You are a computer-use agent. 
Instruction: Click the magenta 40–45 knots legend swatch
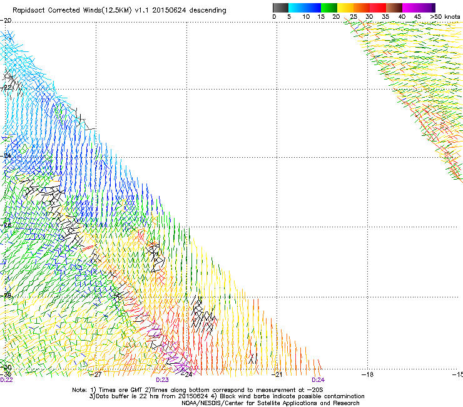click(410, 8)
